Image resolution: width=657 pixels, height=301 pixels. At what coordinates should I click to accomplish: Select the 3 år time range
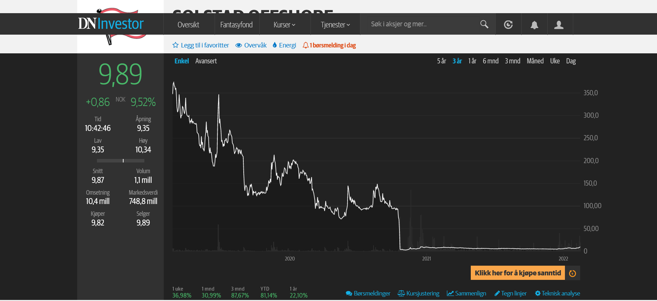[457, 61]
